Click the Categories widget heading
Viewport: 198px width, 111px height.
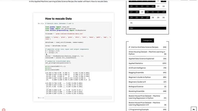pos(147,40)
